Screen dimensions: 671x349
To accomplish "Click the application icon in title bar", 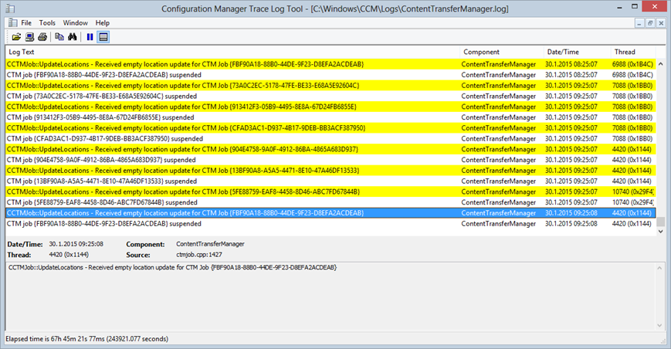I will click(x=10, y=8).
